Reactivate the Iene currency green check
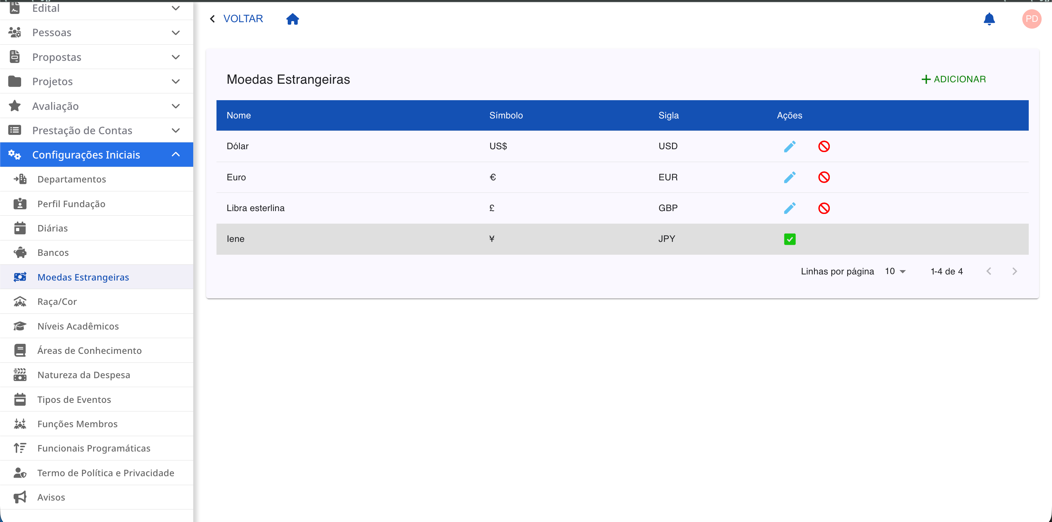This screenshot has height=522, width=1052. coord(789,239)
